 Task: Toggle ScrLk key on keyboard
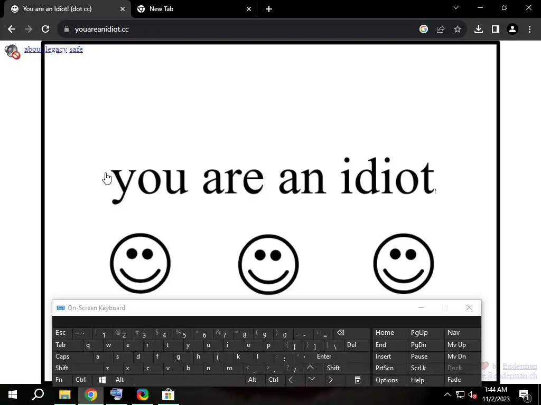(425, 368)
